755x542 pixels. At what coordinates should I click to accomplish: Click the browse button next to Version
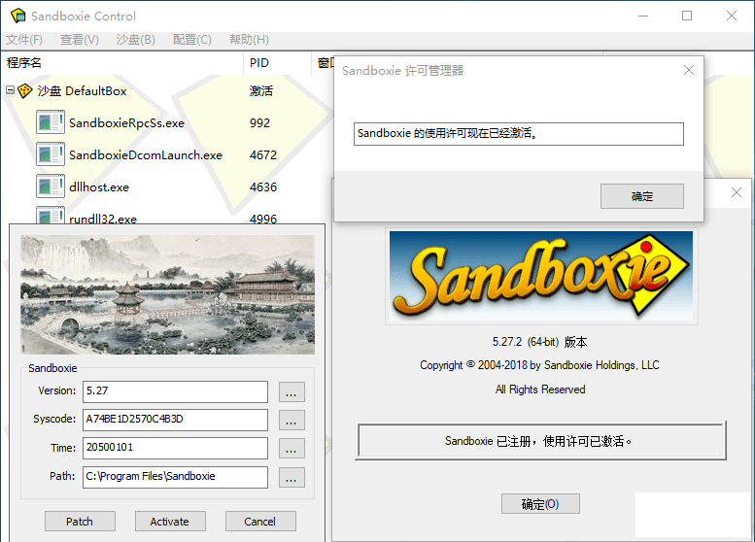click(x=292, y=391)
